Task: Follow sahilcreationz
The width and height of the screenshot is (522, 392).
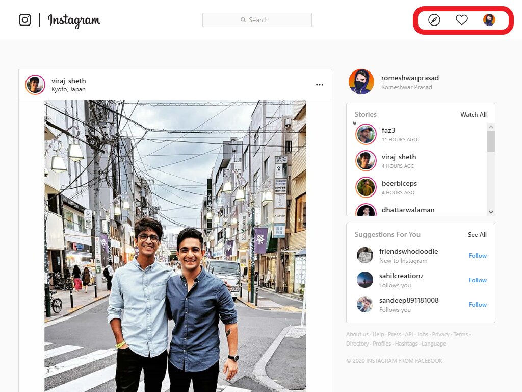Action: (x=477, y=280)
